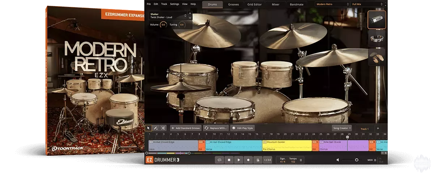Screen dimensions: 434x176
Task: Start playback with play button
Action: pos(239,160)
